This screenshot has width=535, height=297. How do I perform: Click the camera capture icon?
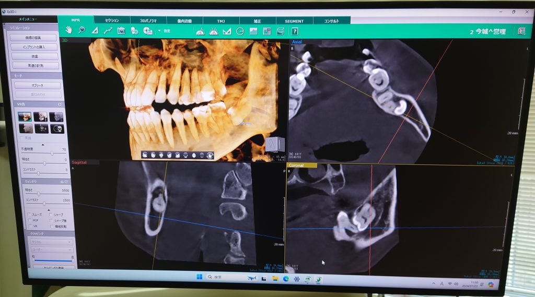point(121,31)
